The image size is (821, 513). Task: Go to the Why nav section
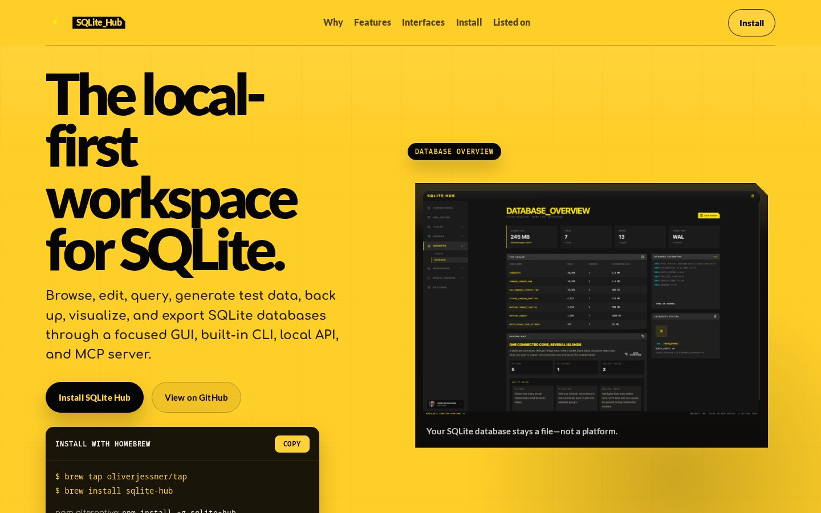[333, 22]
